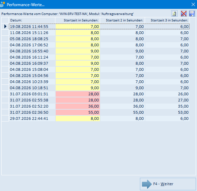The image size is (197, 191).
Task: Click the Startzeit 3 in Sekunden header
Action: pos(167,20)
